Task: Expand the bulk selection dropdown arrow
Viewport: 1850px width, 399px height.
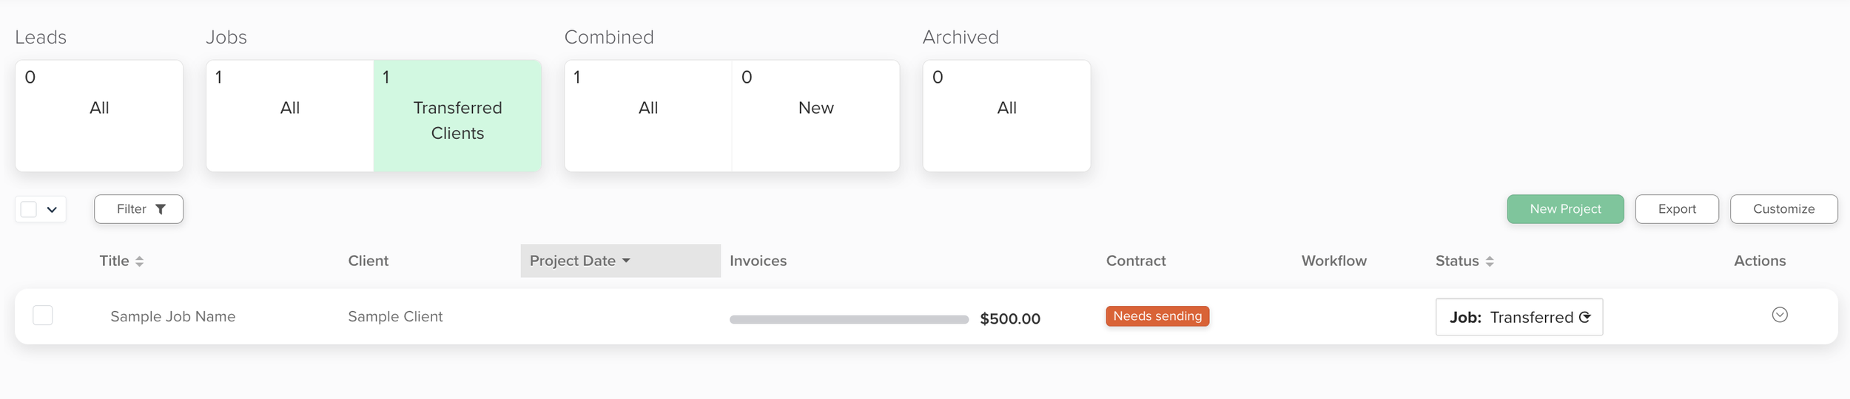Action: tap(52, 210)
